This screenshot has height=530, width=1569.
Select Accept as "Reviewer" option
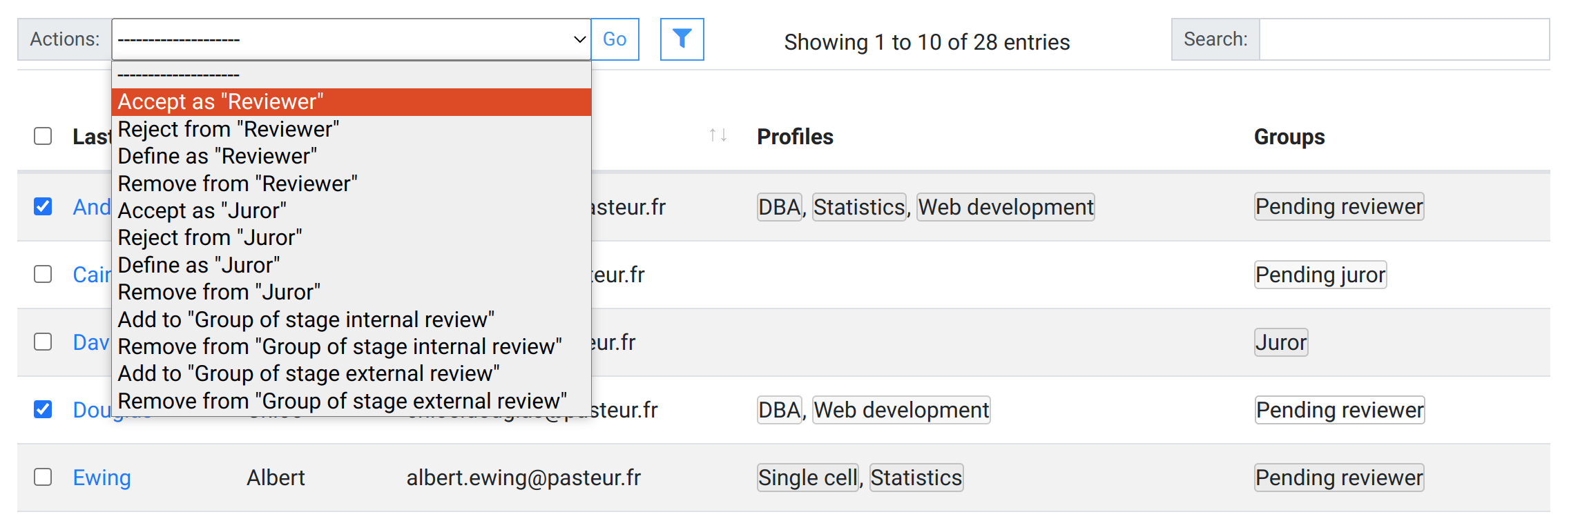[220, 102]
